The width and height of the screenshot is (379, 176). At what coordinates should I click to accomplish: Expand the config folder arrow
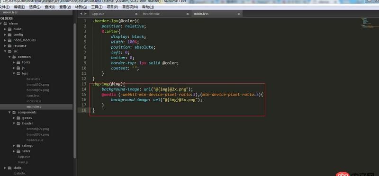(x=5, y=35)
